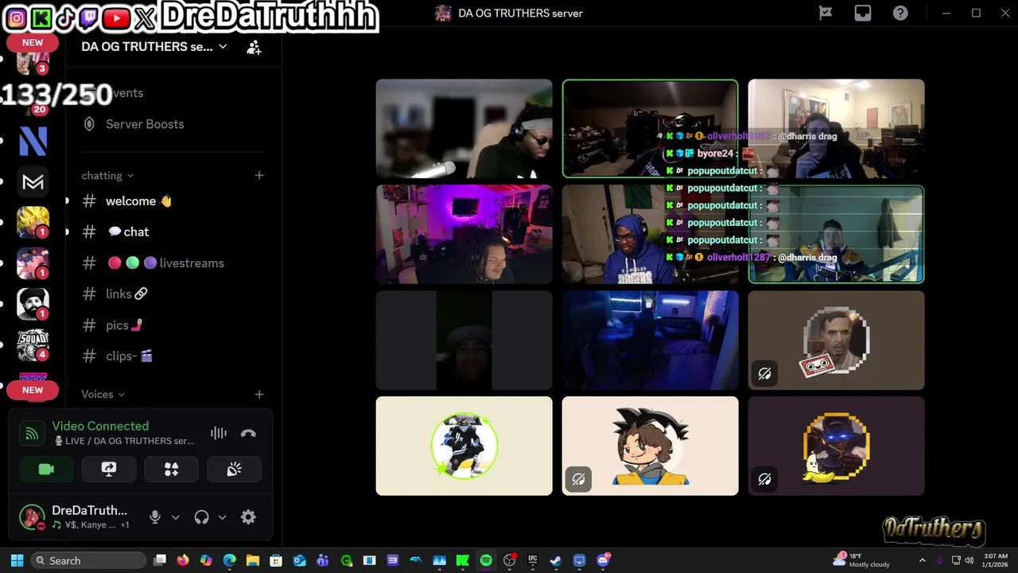
Task: Show hidden system tray icons
Action: click(923, 561)
